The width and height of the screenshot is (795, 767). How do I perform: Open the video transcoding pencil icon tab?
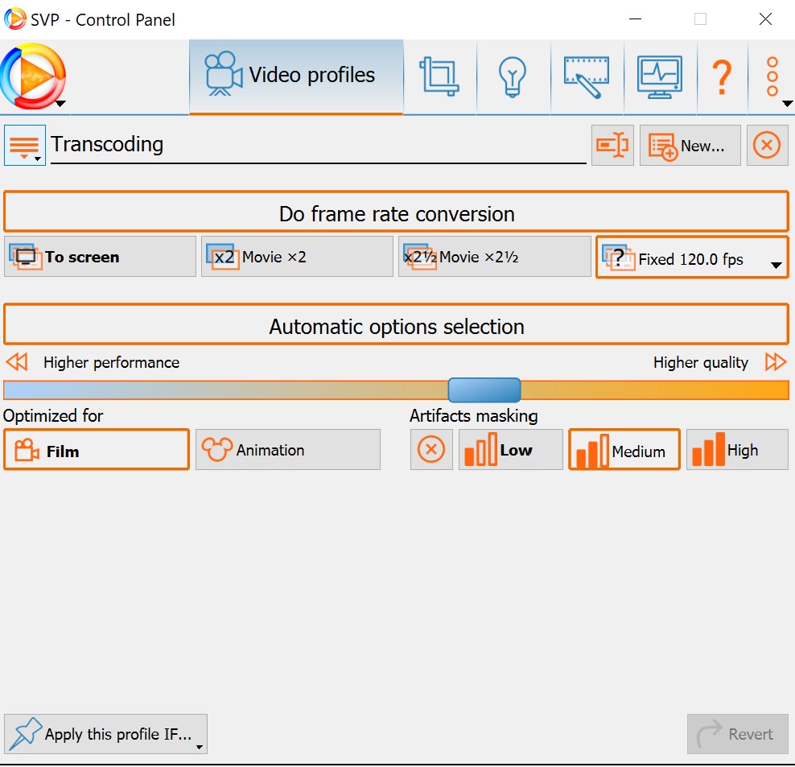[x=587, y=77]
